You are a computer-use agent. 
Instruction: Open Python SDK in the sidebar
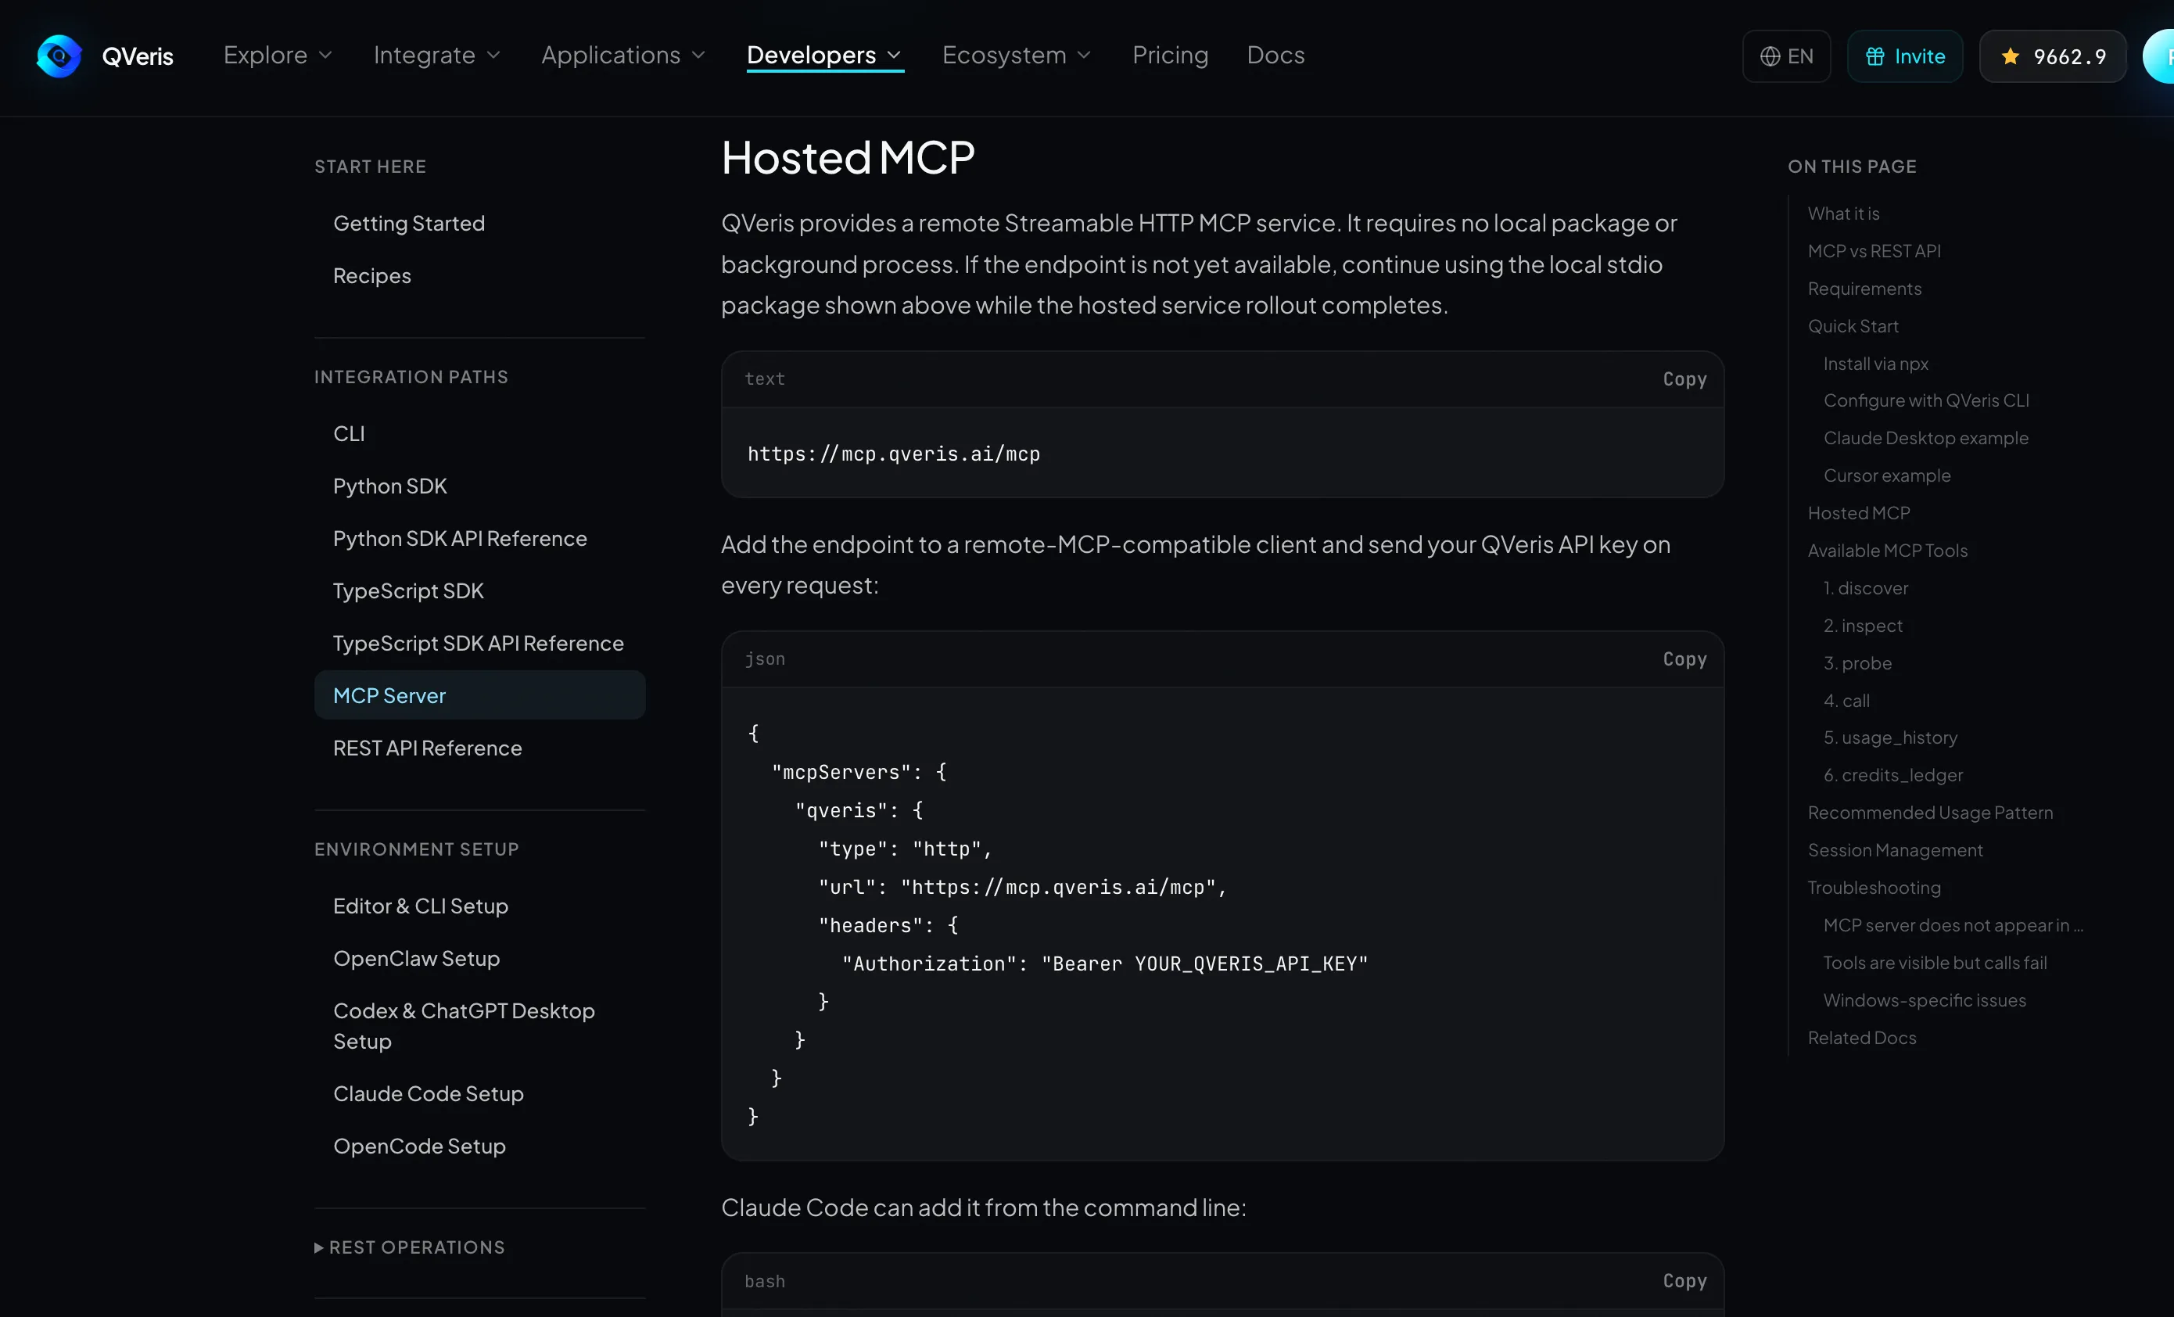(390, 486)
